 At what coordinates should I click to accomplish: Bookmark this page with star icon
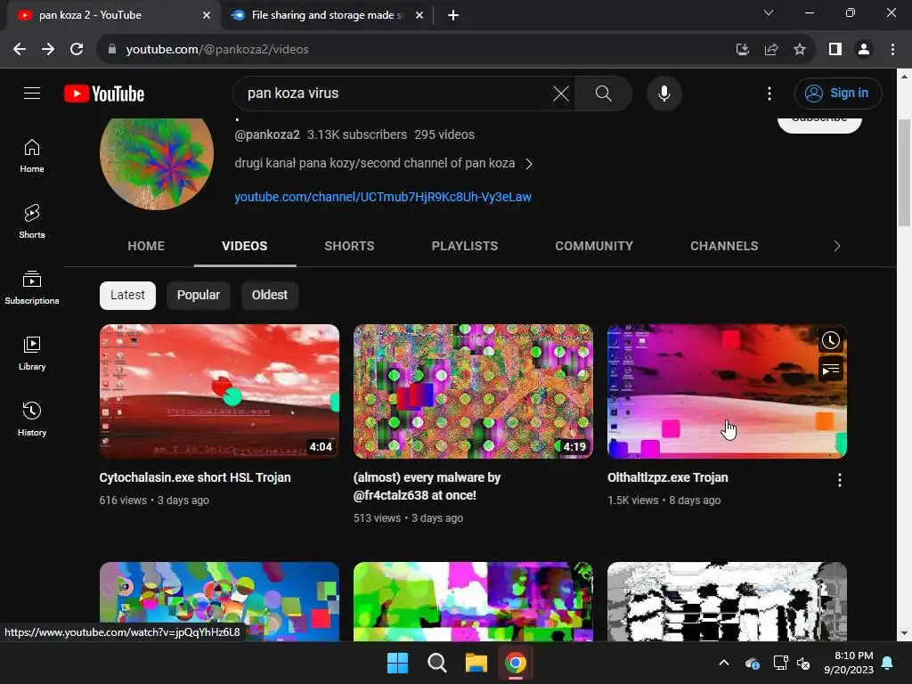(800, 50)
